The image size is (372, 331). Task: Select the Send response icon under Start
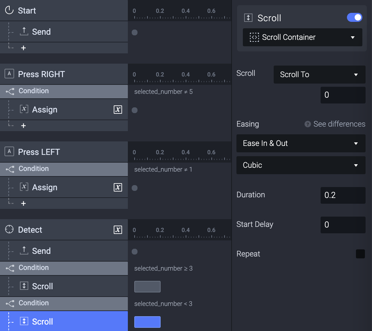(24, 31)
